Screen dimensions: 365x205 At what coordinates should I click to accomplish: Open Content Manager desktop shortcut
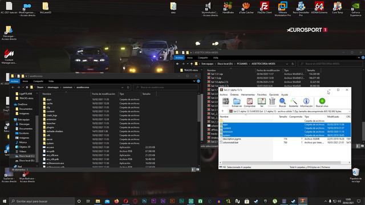click(x=9, y=56)
